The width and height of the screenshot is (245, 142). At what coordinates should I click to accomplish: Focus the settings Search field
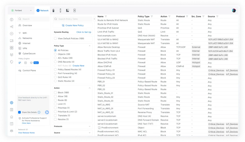pos(34,19)
